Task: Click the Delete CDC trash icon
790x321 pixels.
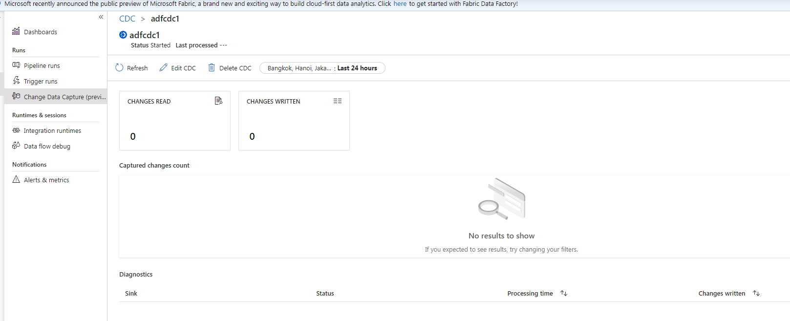Action: point(212,67)
